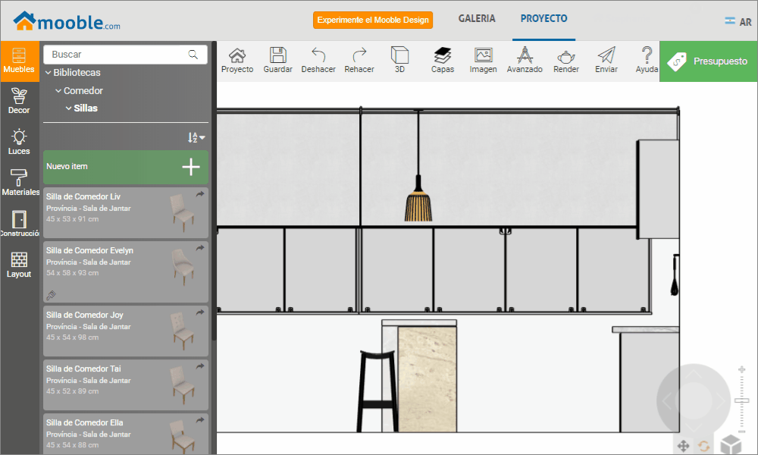Click plus at top of zoom slider
The image size is (758, 455).
[741, 370]
